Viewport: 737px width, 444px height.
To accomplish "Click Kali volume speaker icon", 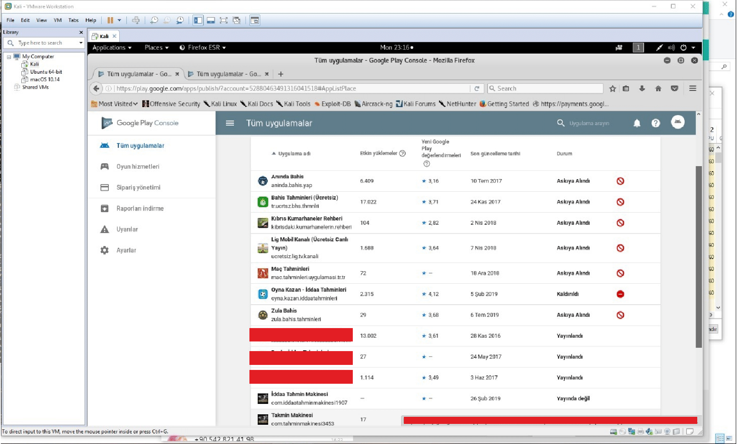I will (671, 48).
